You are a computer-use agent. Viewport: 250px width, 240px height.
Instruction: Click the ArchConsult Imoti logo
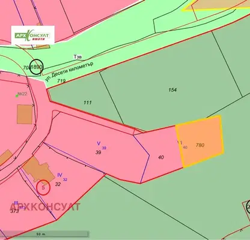click(x=32, y=35)
